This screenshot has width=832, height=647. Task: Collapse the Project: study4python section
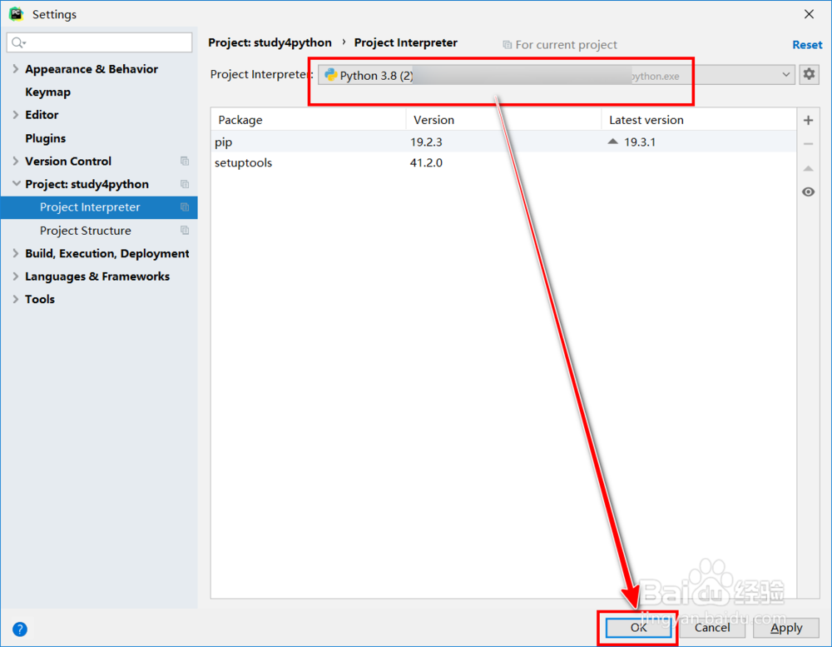point(16,184)
